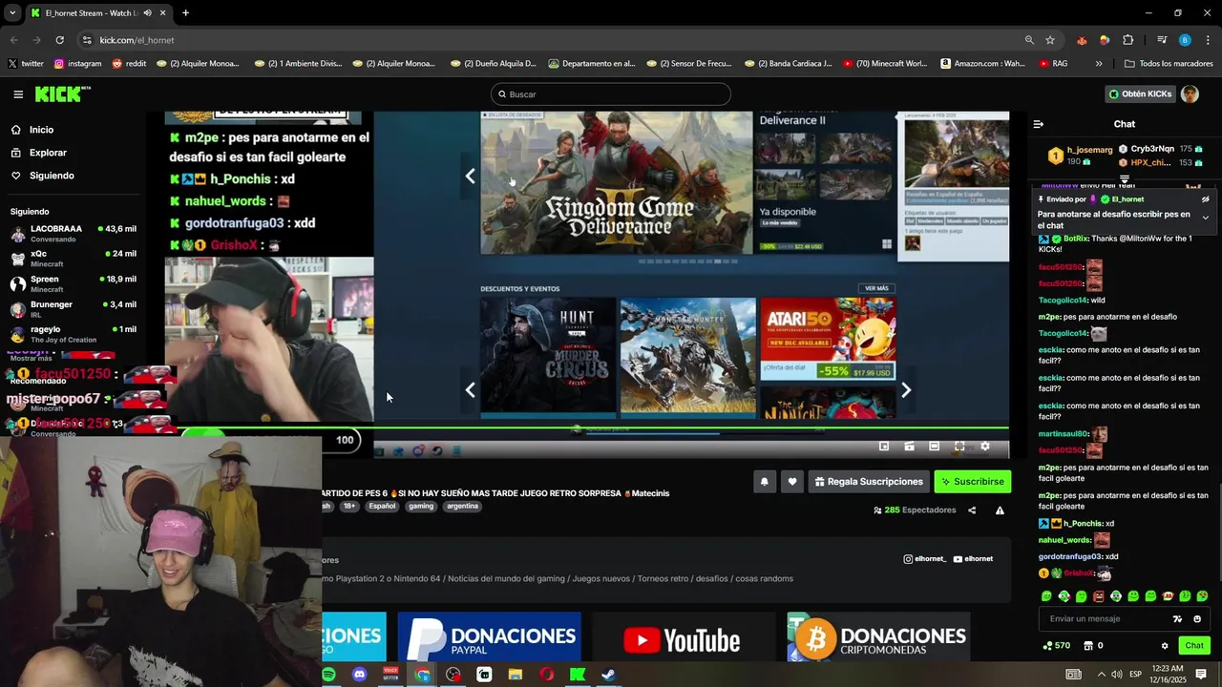Screen dimensions: 1222x687
Task: Open the channel points 570 icon
Action: click(x=1057, y=646)
